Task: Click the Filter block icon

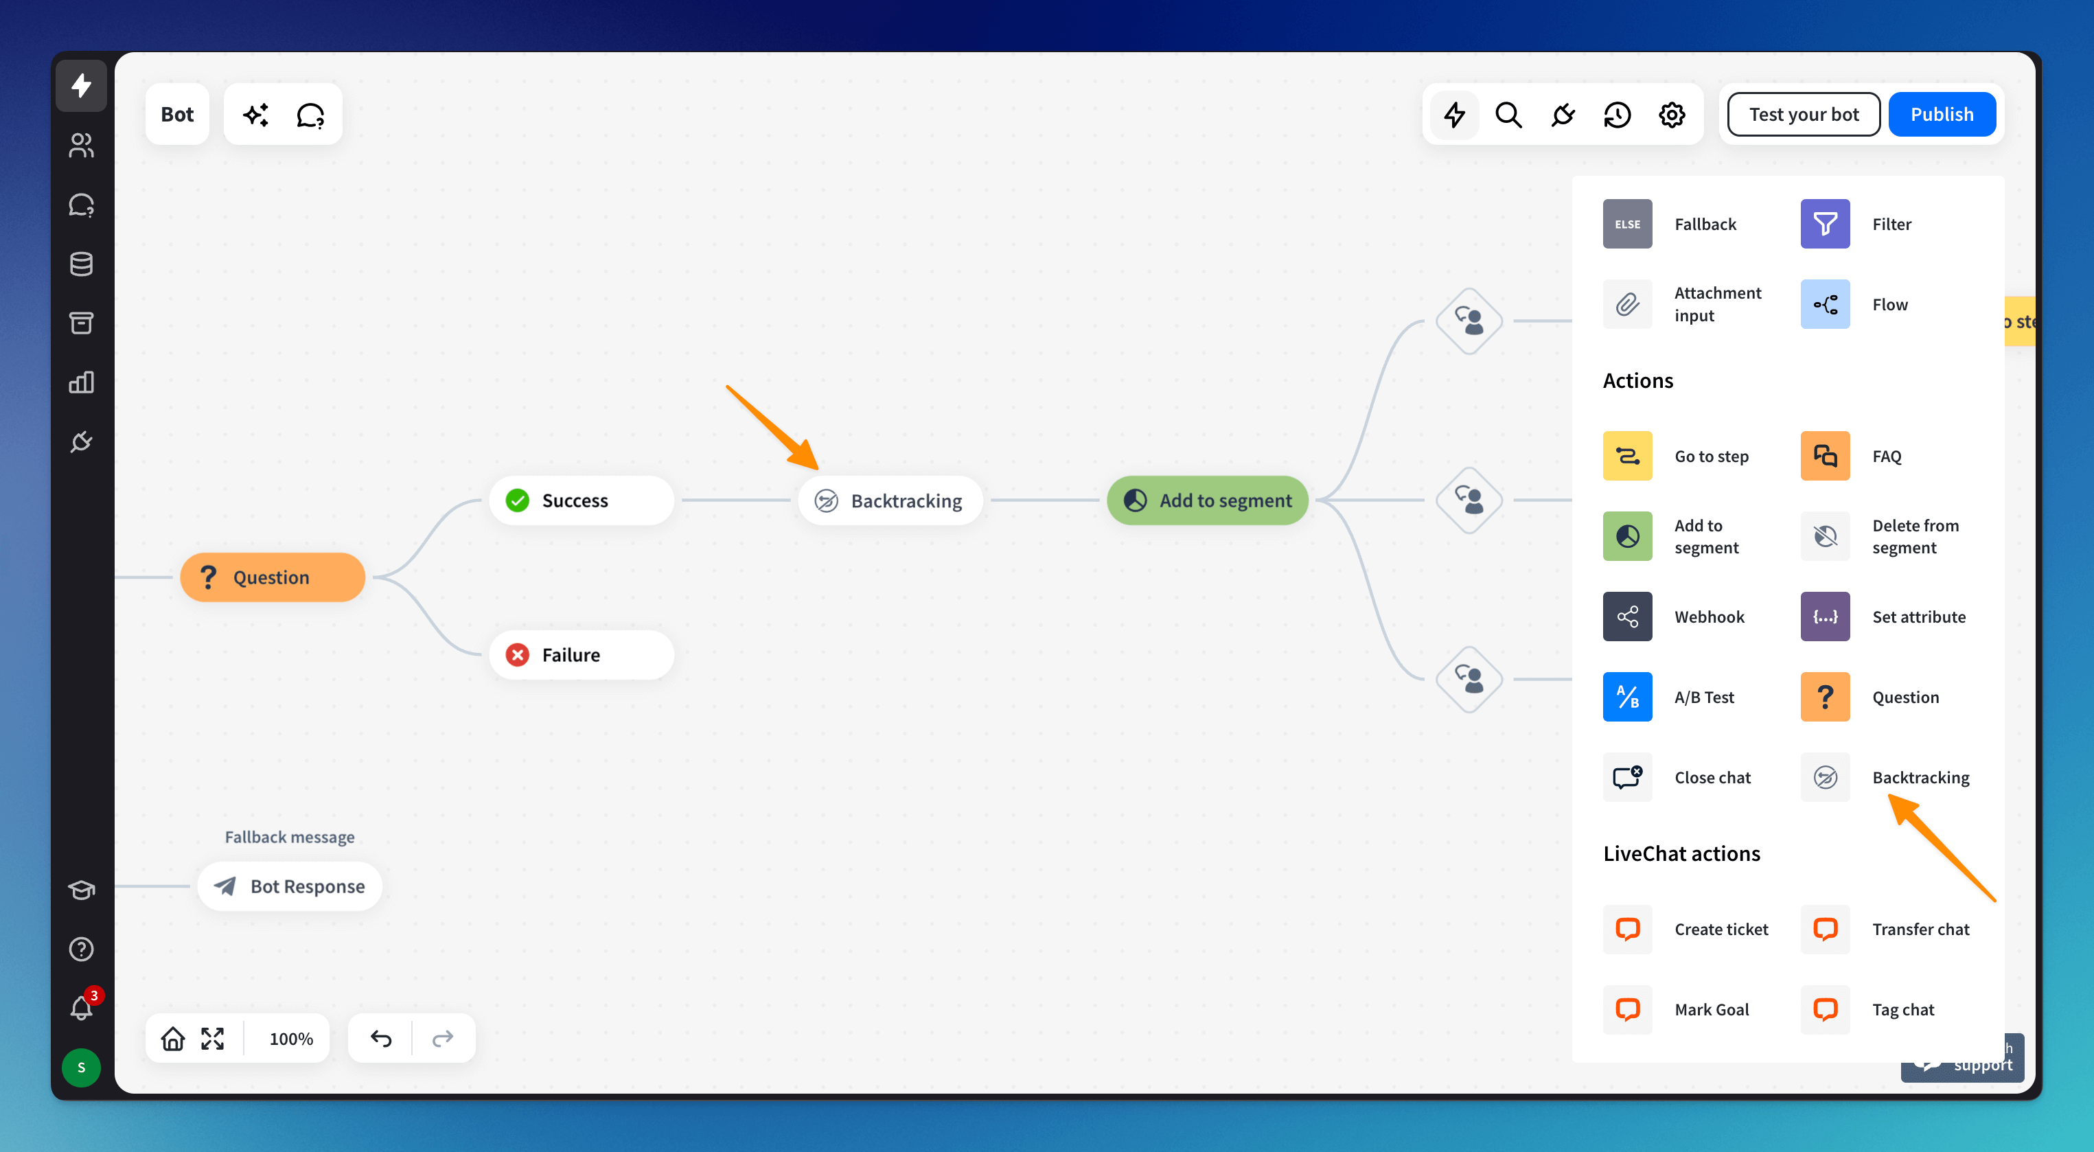Action: click(x=1824, y=224)
